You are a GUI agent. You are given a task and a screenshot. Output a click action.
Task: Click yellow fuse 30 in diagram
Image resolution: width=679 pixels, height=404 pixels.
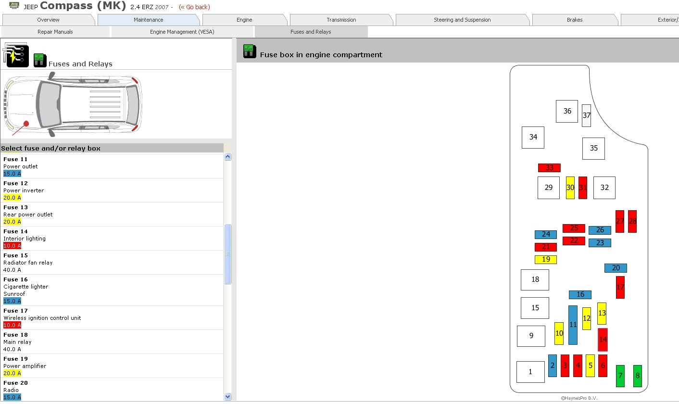pos(570,188)
